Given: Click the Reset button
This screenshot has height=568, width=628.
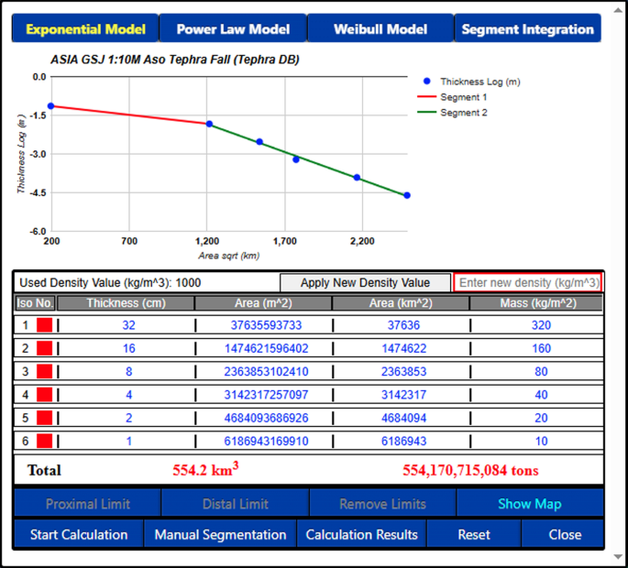Looking at the screenshot, I should [x=473, y=534].
